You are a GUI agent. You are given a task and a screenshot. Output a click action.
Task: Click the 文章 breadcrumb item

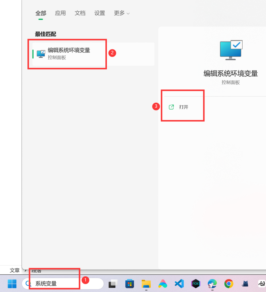tap(15, 270)
